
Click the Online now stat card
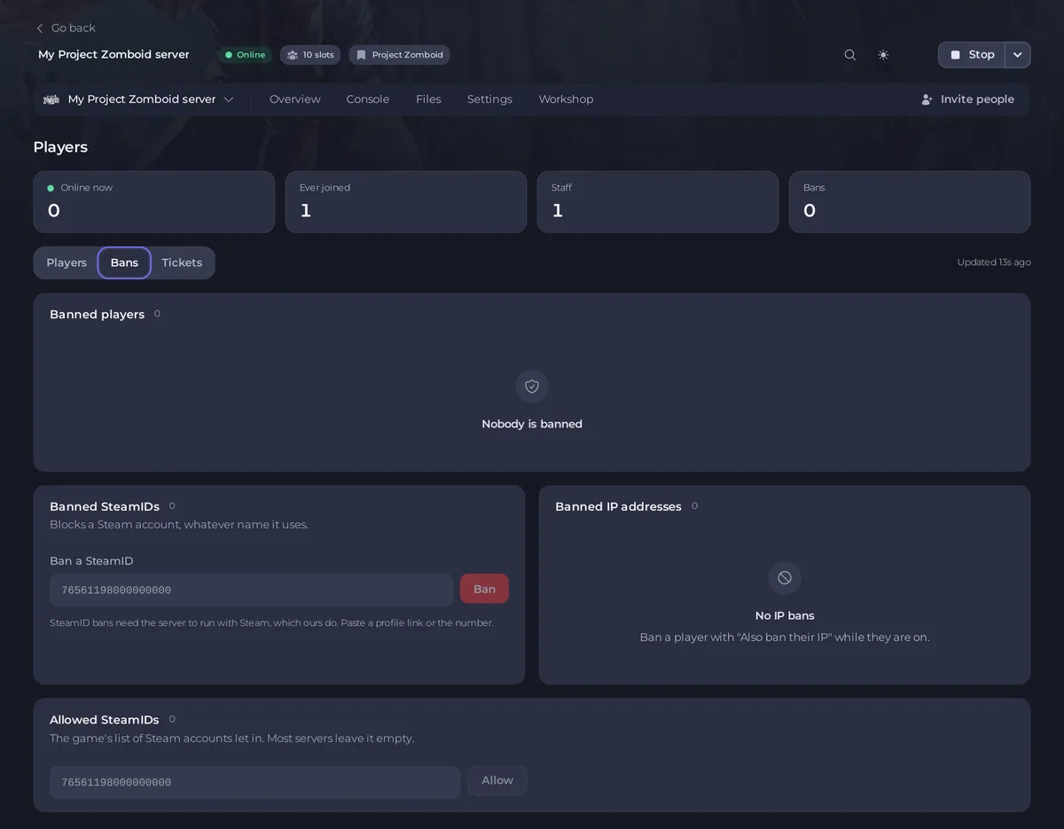coord(154,202)
